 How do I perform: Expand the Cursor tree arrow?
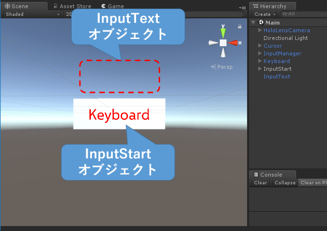260,46
